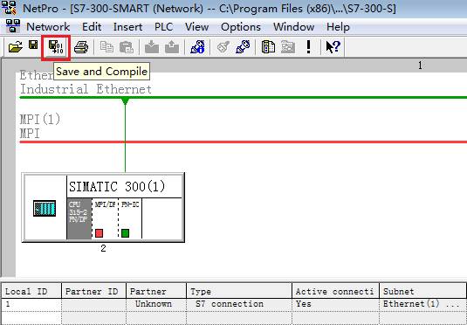Open the Options menu
The height and width of the screenshot is (325, 467).
click(241, 27)
